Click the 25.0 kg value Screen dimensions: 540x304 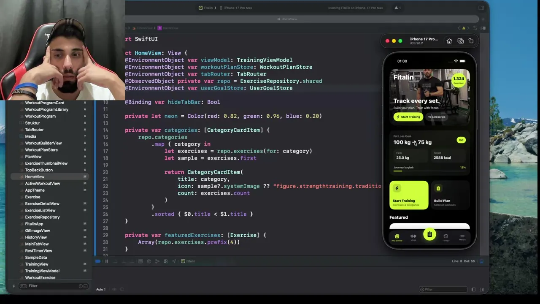pos(402,158)
